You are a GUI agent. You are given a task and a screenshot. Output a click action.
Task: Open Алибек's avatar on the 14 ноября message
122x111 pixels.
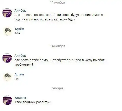[7, 58]
